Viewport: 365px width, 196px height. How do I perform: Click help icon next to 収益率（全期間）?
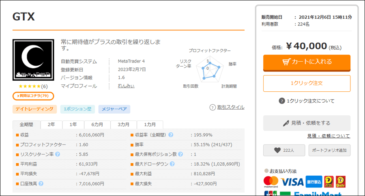point(171,135)
